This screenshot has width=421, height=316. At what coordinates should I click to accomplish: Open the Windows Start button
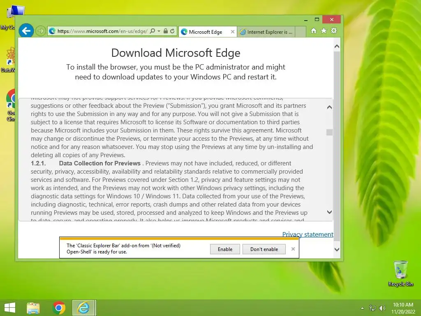point(10,308)
